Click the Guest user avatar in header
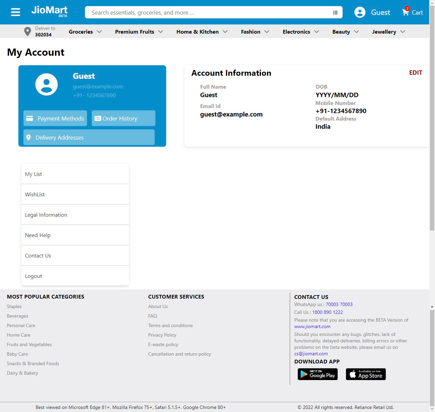Viewport: 435px width, 412px height. pos(360,12)
